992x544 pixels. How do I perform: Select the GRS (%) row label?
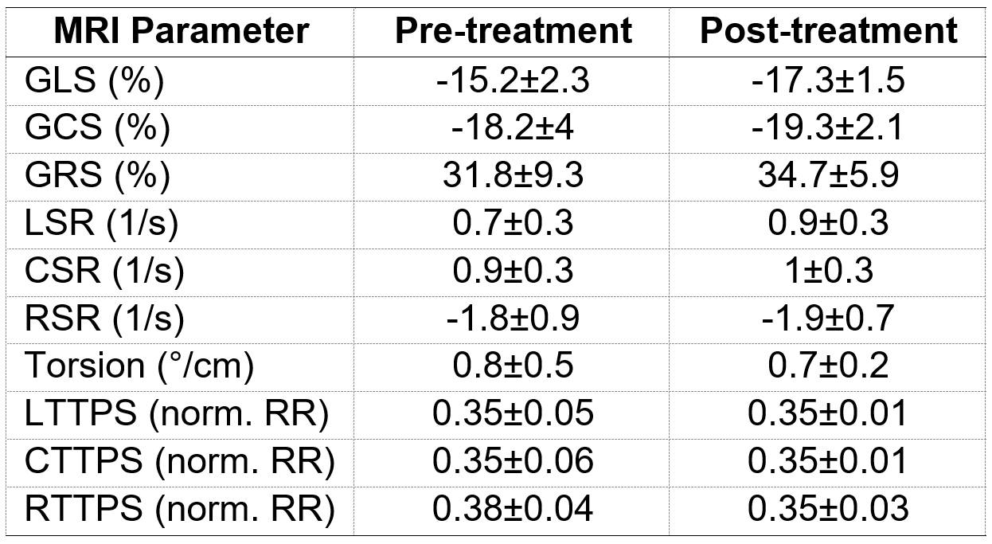pos(96,175)
